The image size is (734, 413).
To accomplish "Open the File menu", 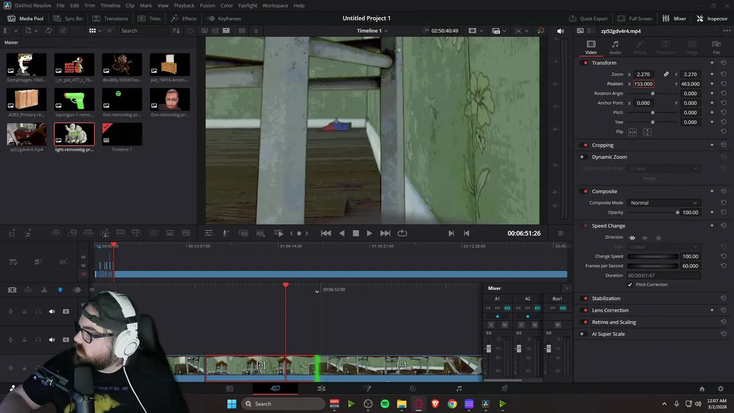I will click(x=61, y=5).
